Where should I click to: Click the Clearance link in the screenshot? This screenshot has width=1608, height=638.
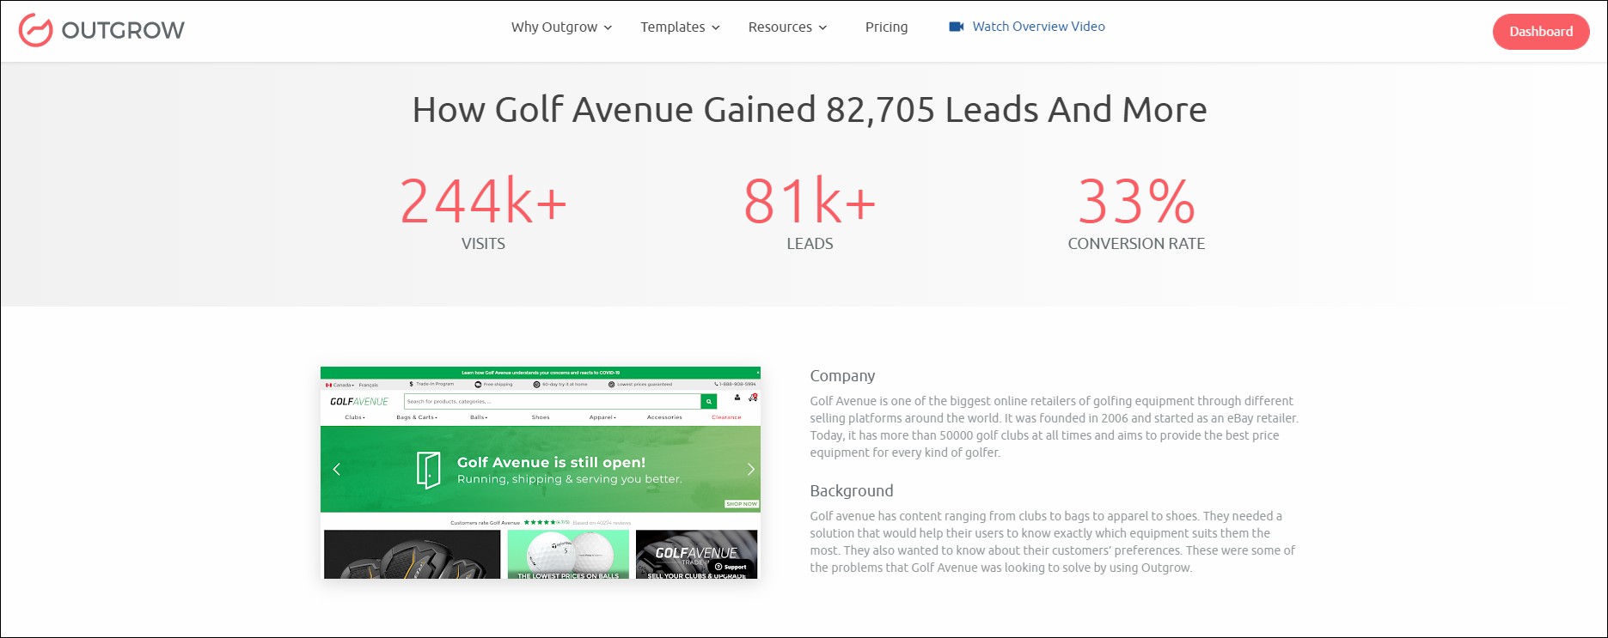(x=726, y=417)
